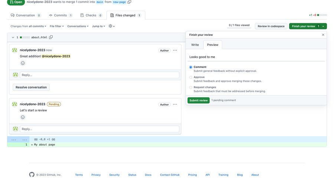Open the Jump to dropdown
The width and height of the screenshot is (334, 179).
click(98, 26)
